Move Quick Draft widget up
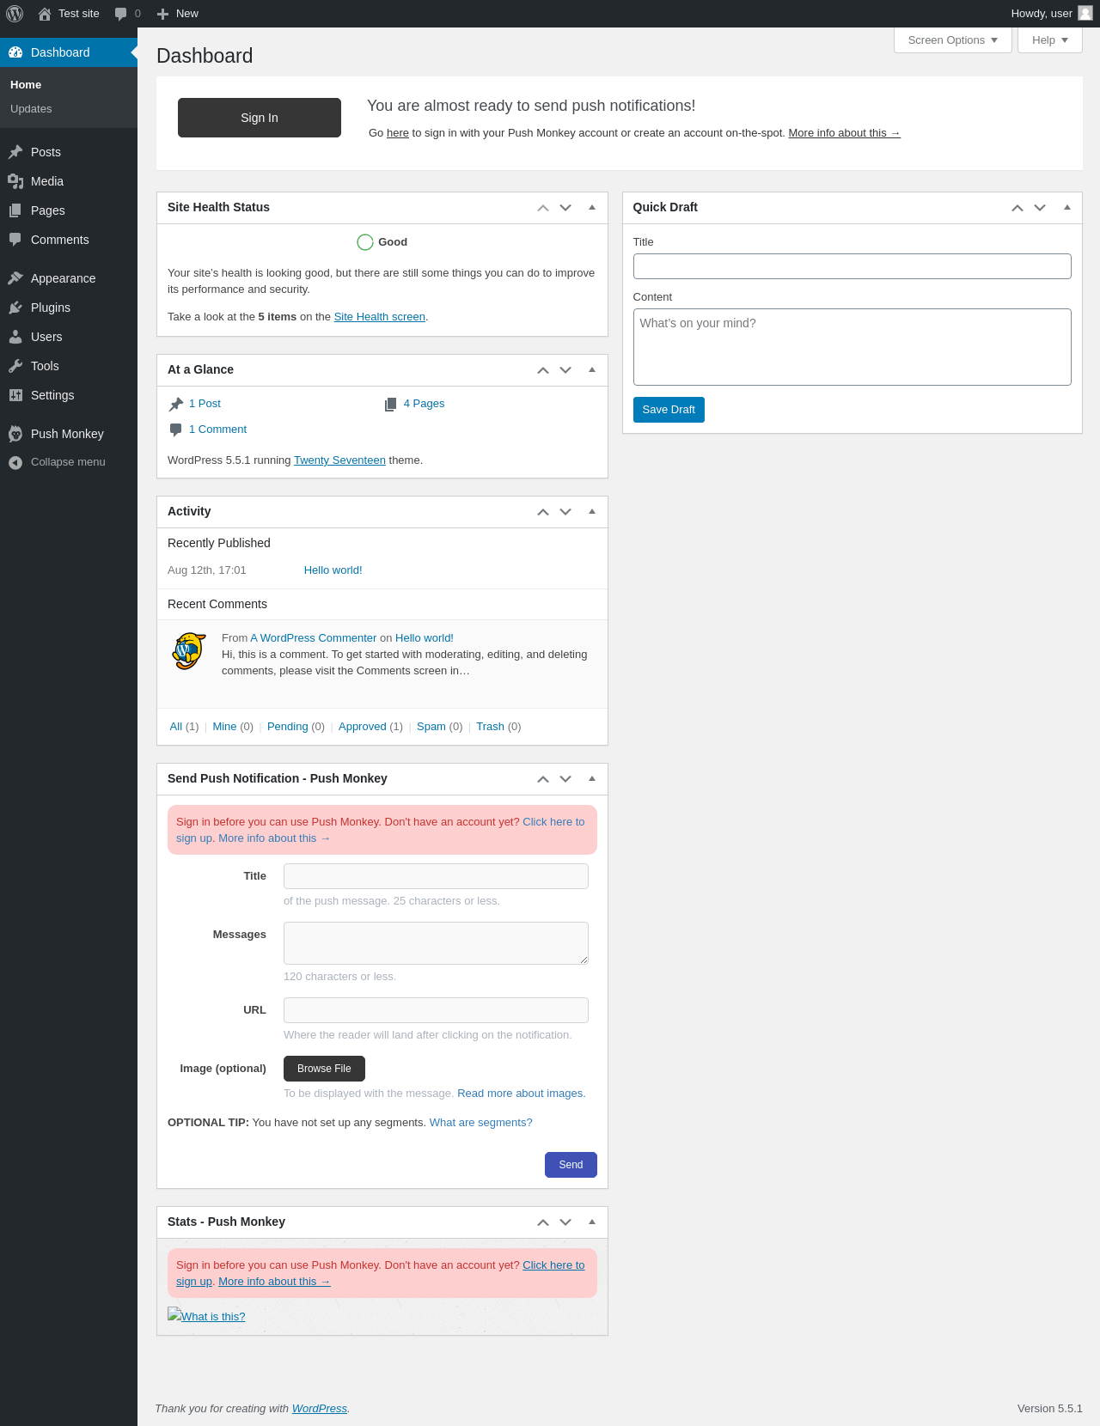This screenshot has width=1100, height=1426. pyautogui.click(x=1017, y=208)
